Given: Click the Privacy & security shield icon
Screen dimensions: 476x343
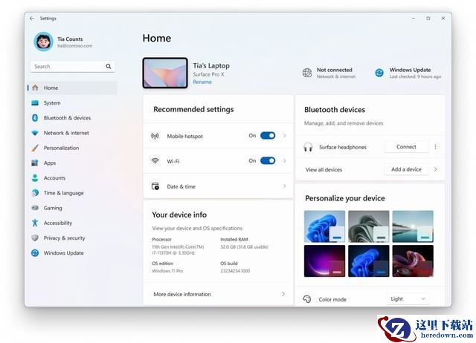Looking at the screenshot, I should pyautogui.click(x=35, y=238).
